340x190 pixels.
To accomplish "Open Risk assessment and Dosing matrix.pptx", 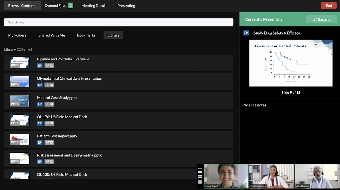I will click(69, 155).
